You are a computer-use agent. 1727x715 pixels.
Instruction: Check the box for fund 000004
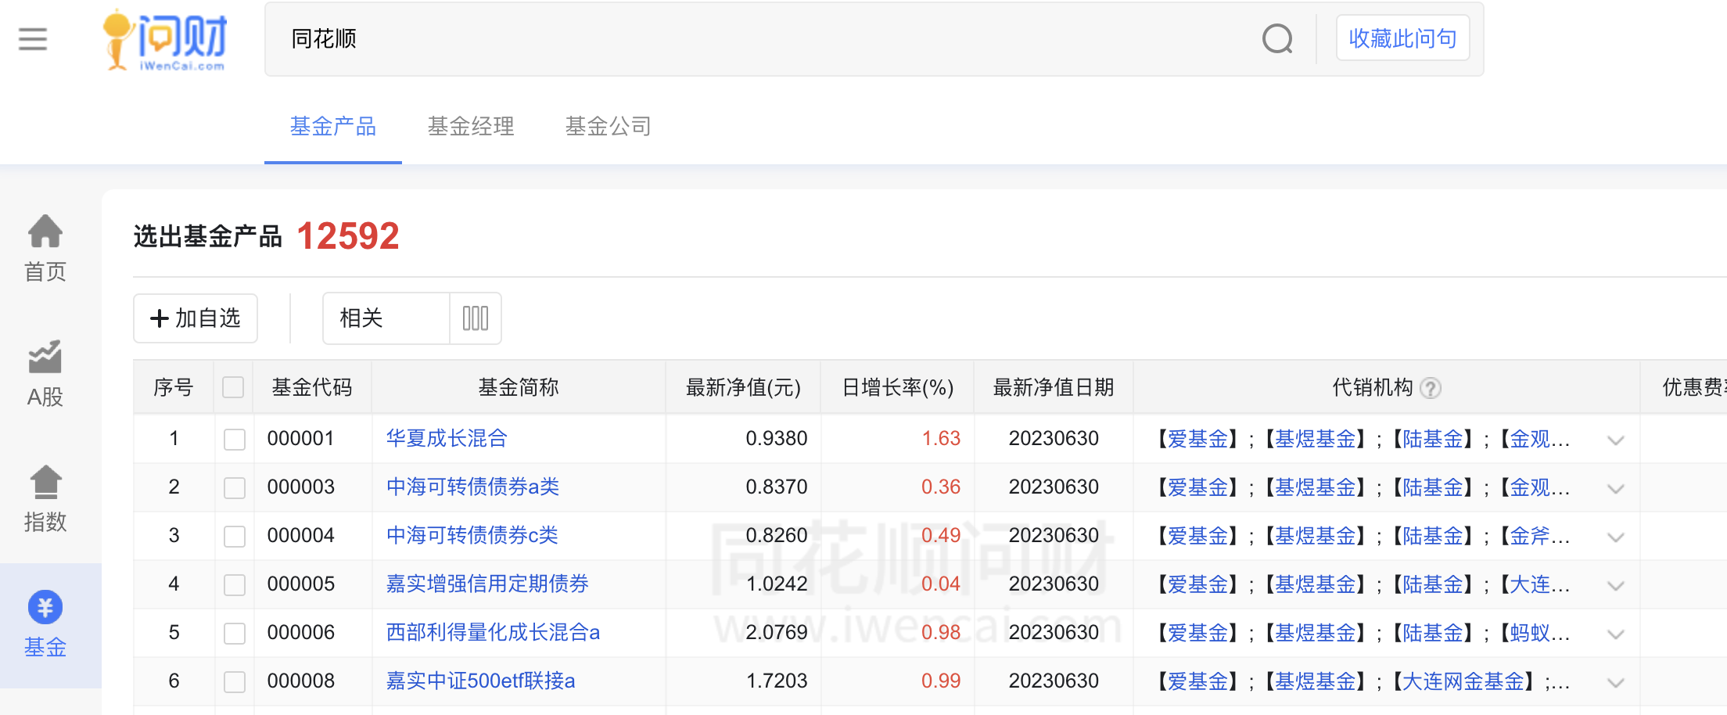(235, 536)
